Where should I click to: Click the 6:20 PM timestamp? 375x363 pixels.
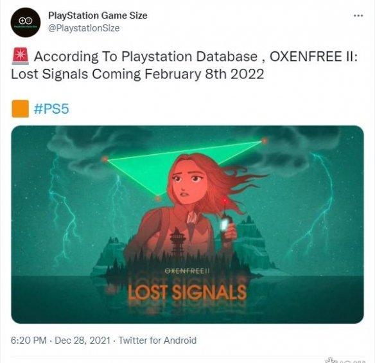click(28, 341)
